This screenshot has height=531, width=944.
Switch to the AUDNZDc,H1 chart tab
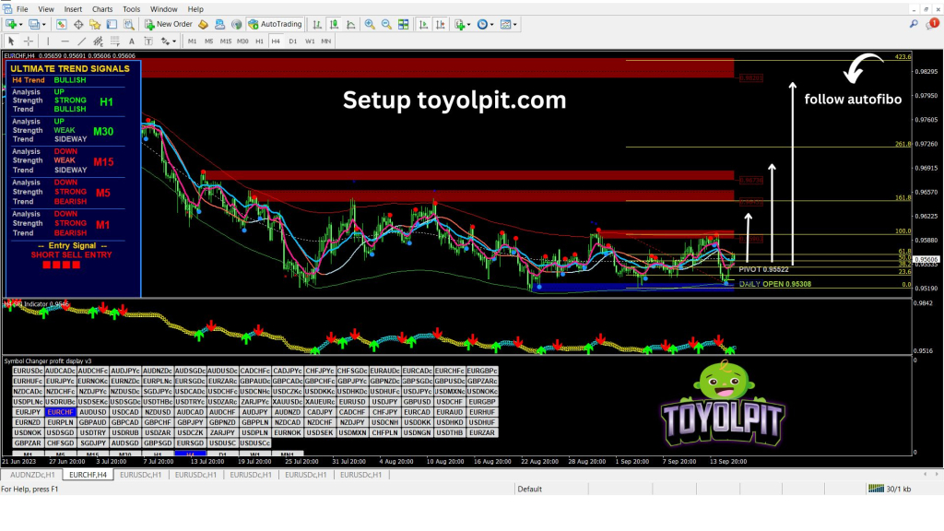click(32, 474)
